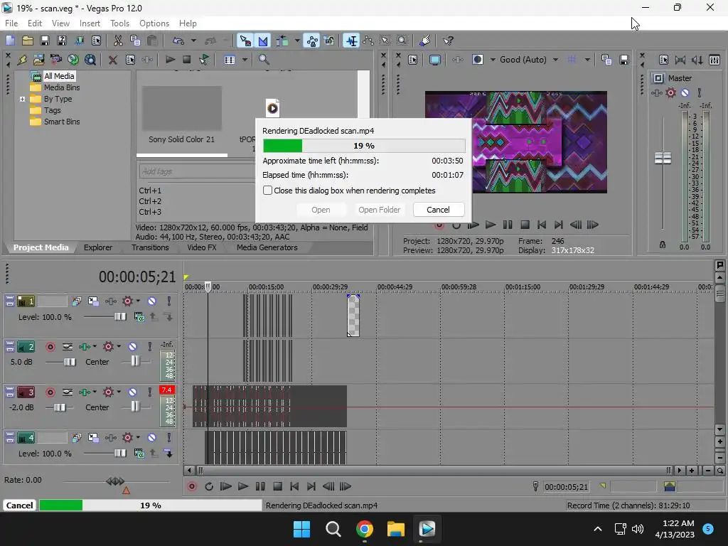Image resolution: width=728 pixels, height=546 pixels.
Task: Click the Save project floppy icon
Action: pos(45,41)
